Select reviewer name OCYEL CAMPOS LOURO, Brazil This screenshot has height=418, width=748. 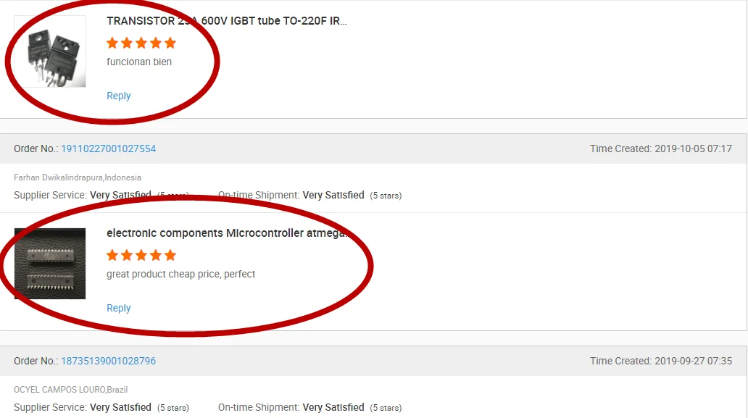70,390
